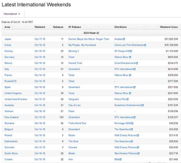Open the New Zealand area link
Image resolution: width=181 pixels, height=163 pixels.
click(x=11, y=117)
